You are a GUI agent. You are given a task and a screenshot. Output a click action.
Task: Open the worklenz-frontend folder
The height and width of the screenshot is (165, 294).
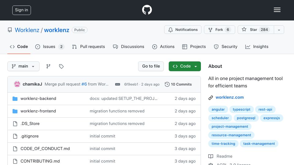[x=38, y=111]
